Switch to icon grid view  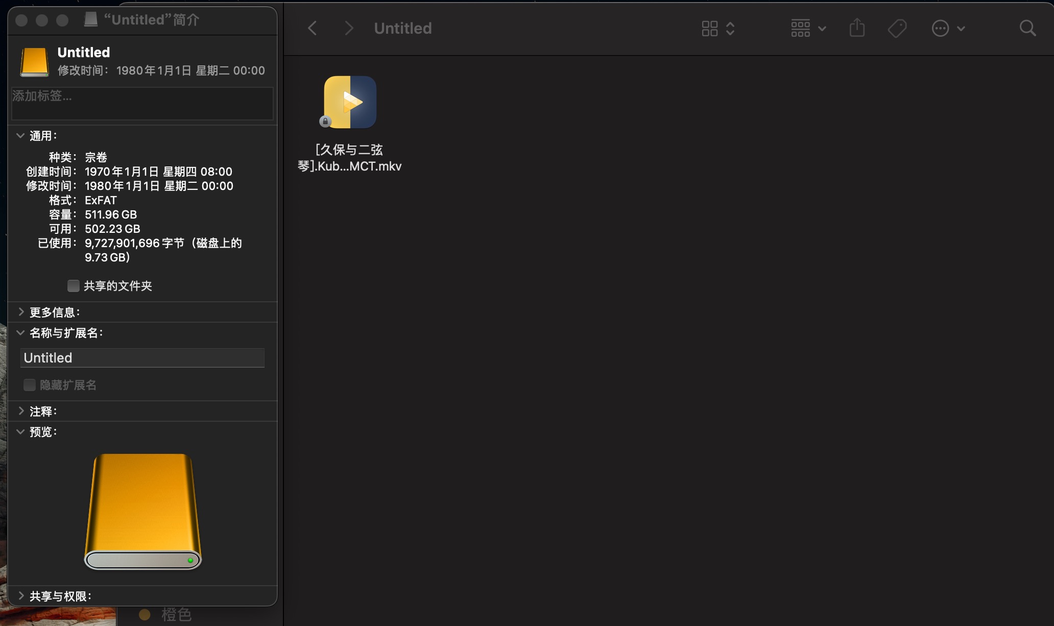[x=710, y=29]
